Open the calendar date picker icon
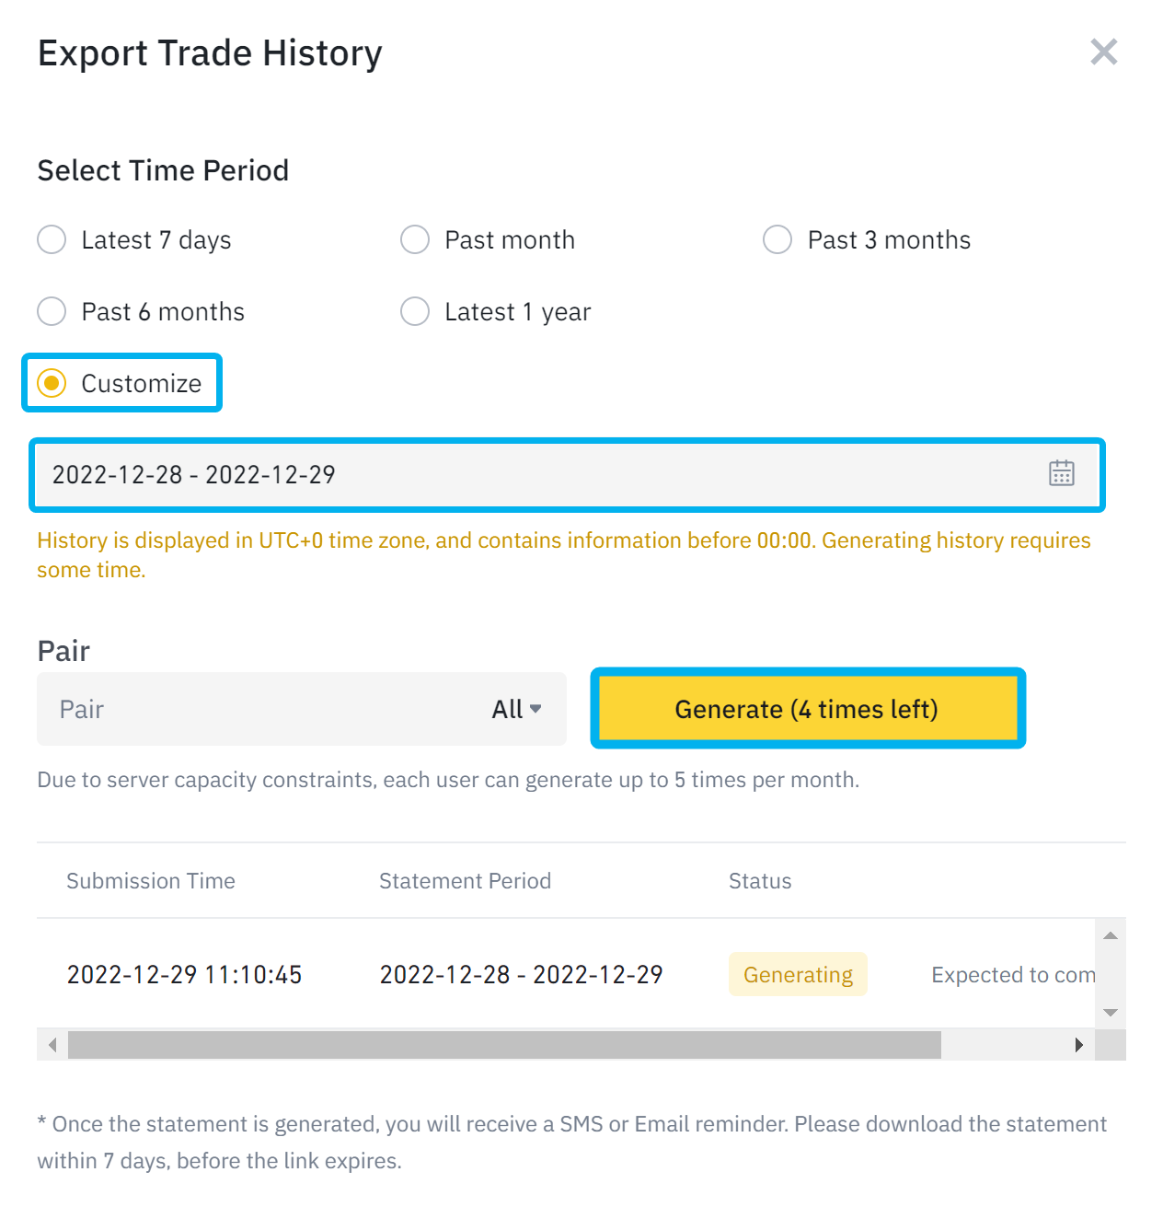This screenshot has width=1163, height=1207. click(1062, 473)
